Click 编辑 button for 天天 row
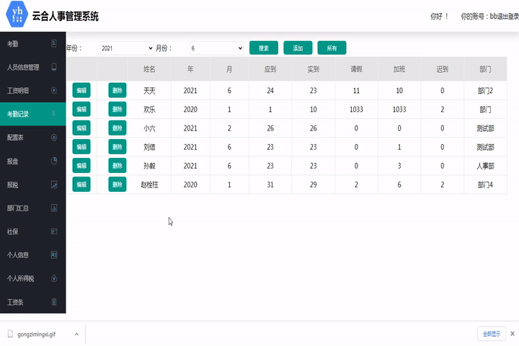 [x=81, y=90]
